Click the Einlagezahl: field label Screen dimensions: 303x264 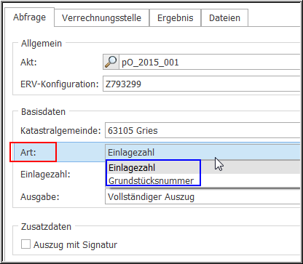click(x=45, y=175)
